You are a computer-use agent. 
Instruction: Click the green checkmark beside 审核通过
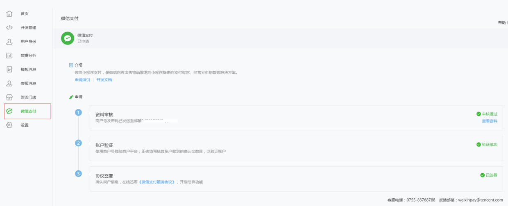[x=479, y=114]
